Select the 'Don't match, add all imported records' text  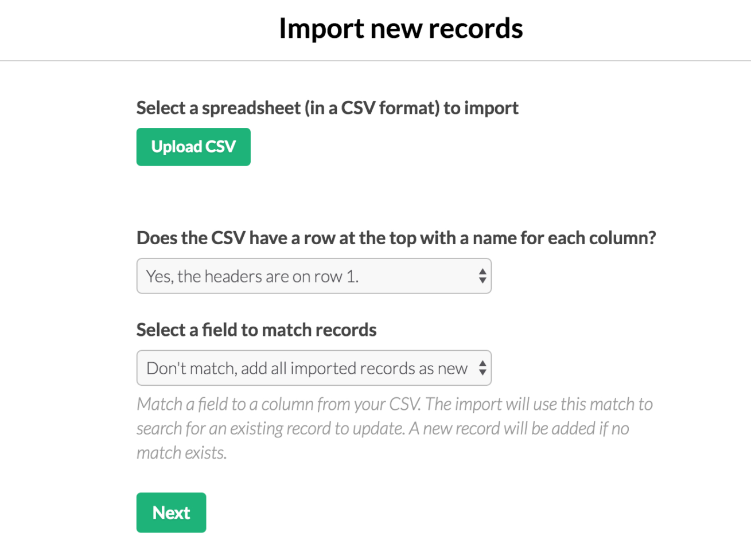[307, 368]
